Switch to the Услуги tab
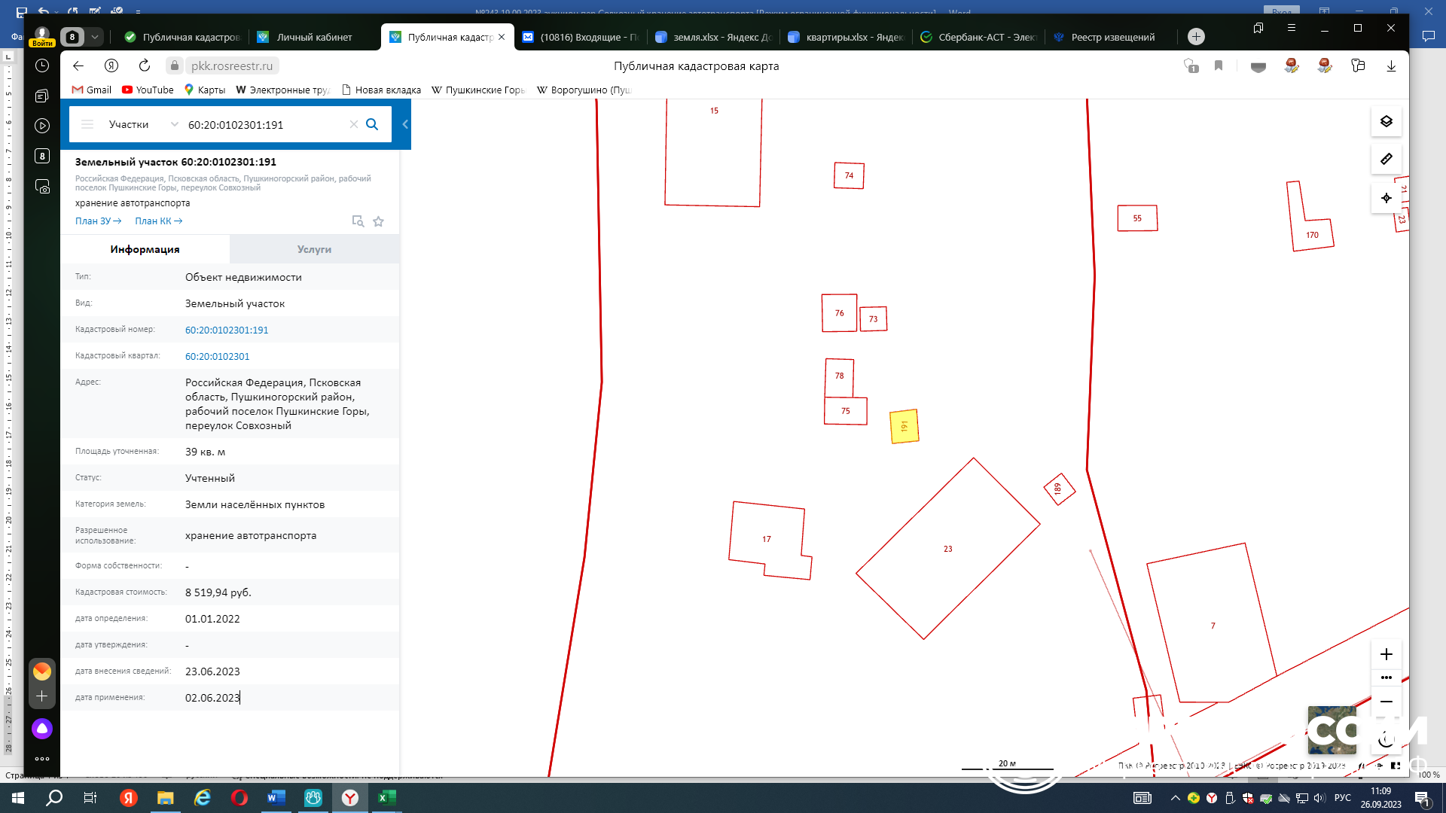Viewport: 1446px width, 813px height. pyautogui.click(x=314, y=249)
